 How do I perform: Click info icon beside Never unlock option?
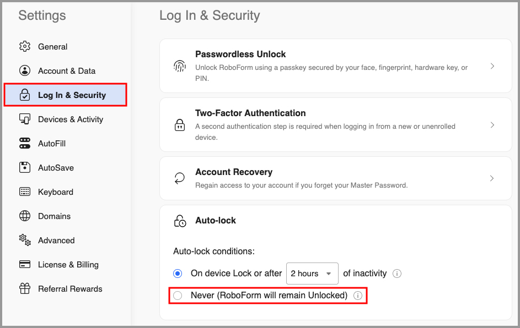click(357, 296)
